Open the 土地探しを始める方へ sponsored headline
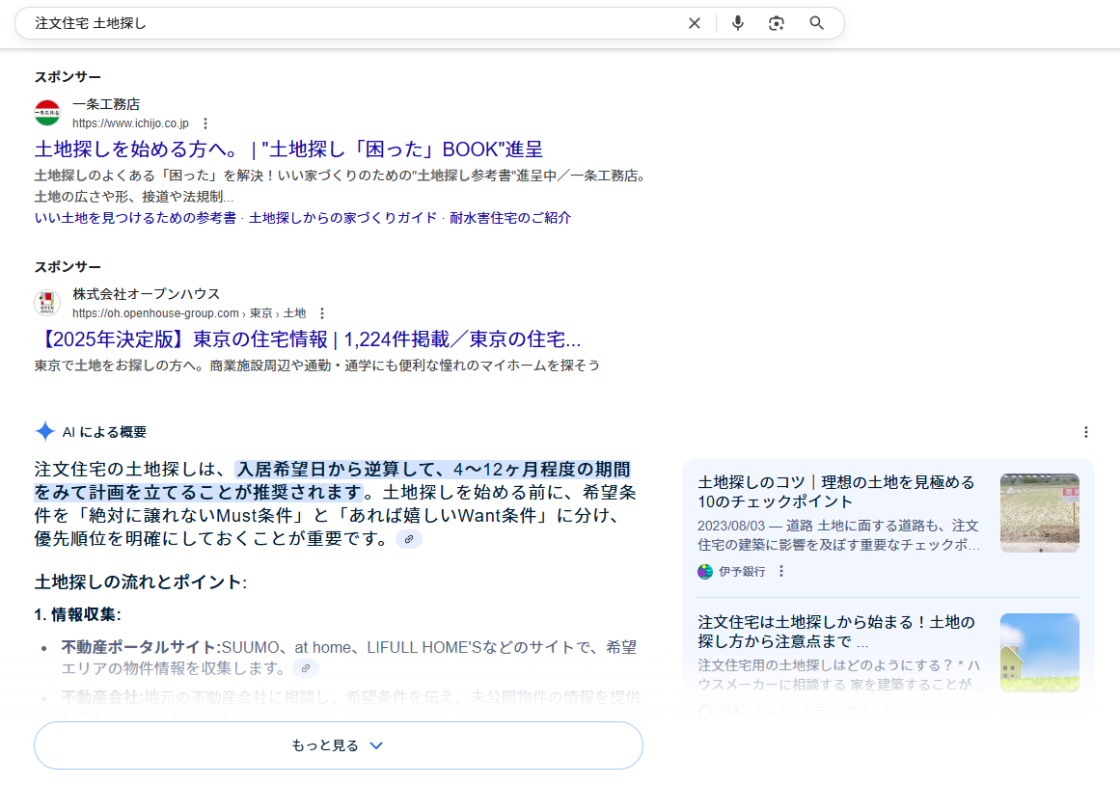This screenshot has width=1120, height=785. (288, 149)
